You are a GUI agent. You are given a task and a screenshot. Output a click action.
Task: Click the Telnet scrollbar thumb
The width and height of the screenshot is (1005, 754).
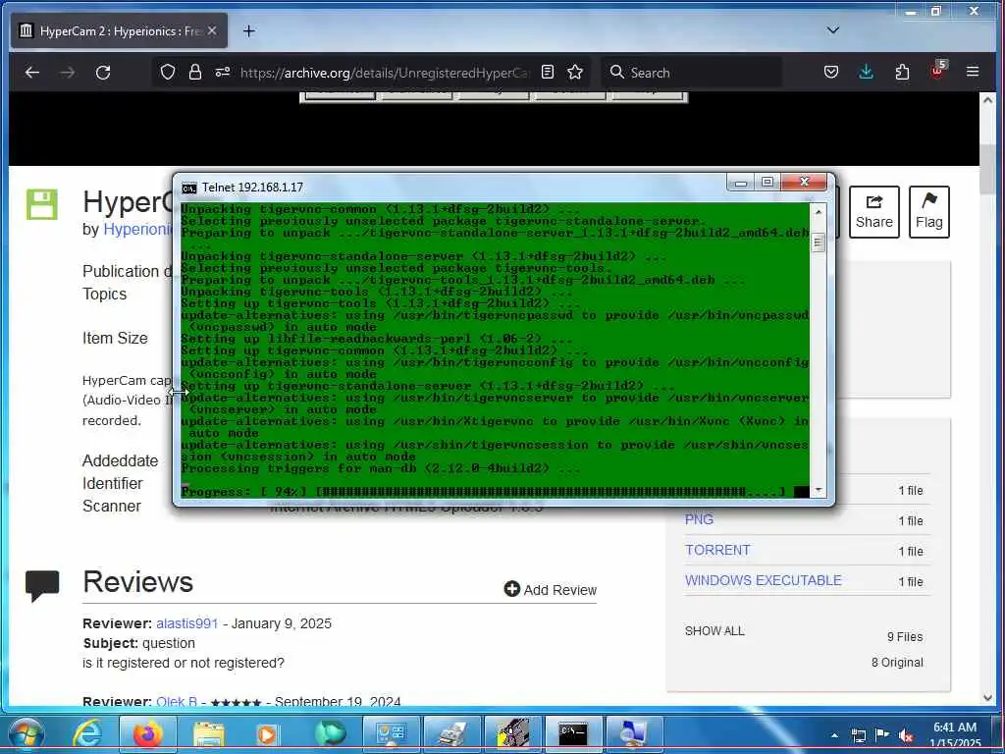click(x=818, y=243)
